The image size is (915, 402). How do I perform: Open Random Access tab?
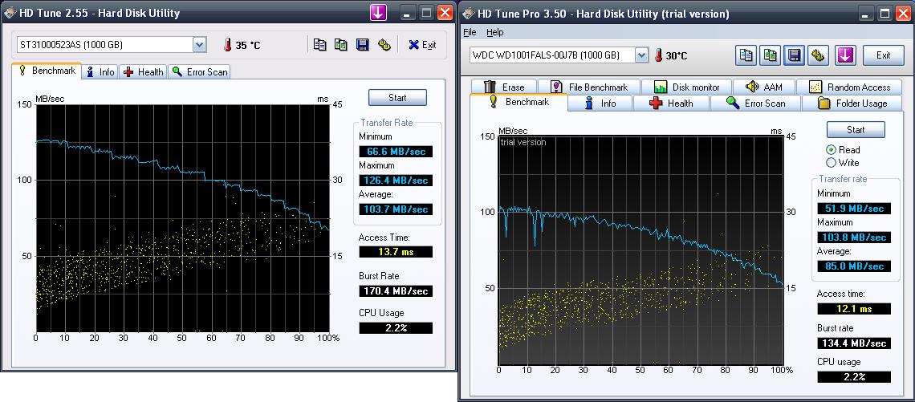click(x=850, y=87)
